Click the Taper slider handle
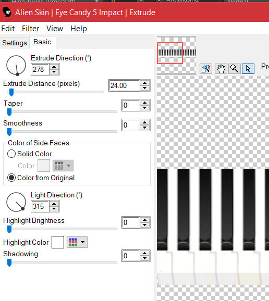The height and width of the screenshot is (301, 269). (9, 112)
